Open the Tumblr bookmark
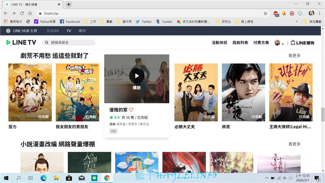The height and width of the screenshot is (183, 325). coord(164,22)
